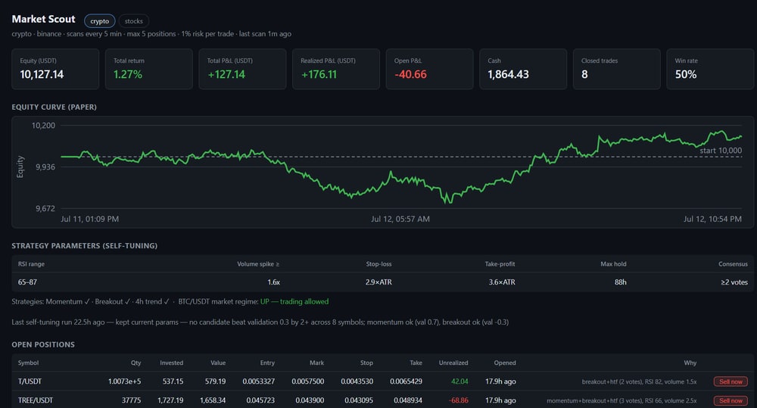
Task: Click the Win rate value 50%
Action: [x=686, y=74]
